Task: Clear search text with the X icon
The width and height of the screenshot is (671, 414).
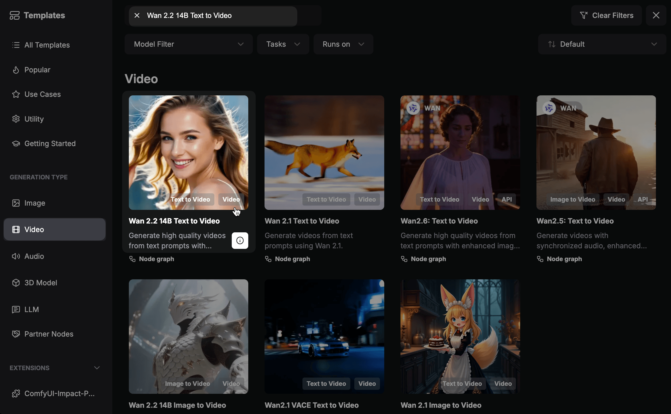Action: pos(137,15)
